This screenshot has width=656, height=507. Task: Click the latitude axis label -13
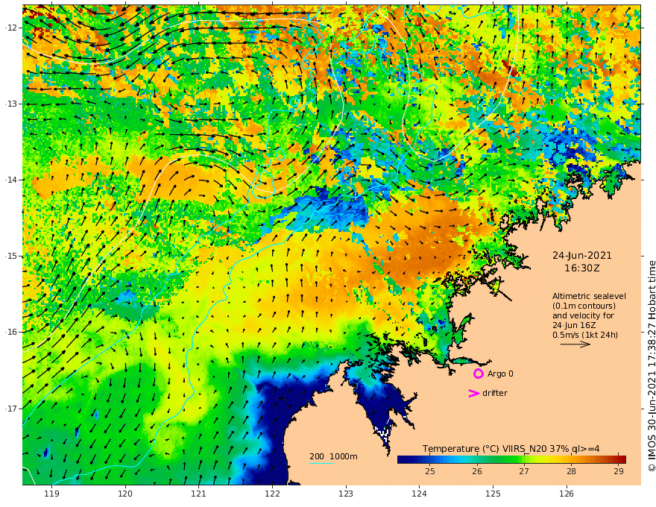coord(11,104)
